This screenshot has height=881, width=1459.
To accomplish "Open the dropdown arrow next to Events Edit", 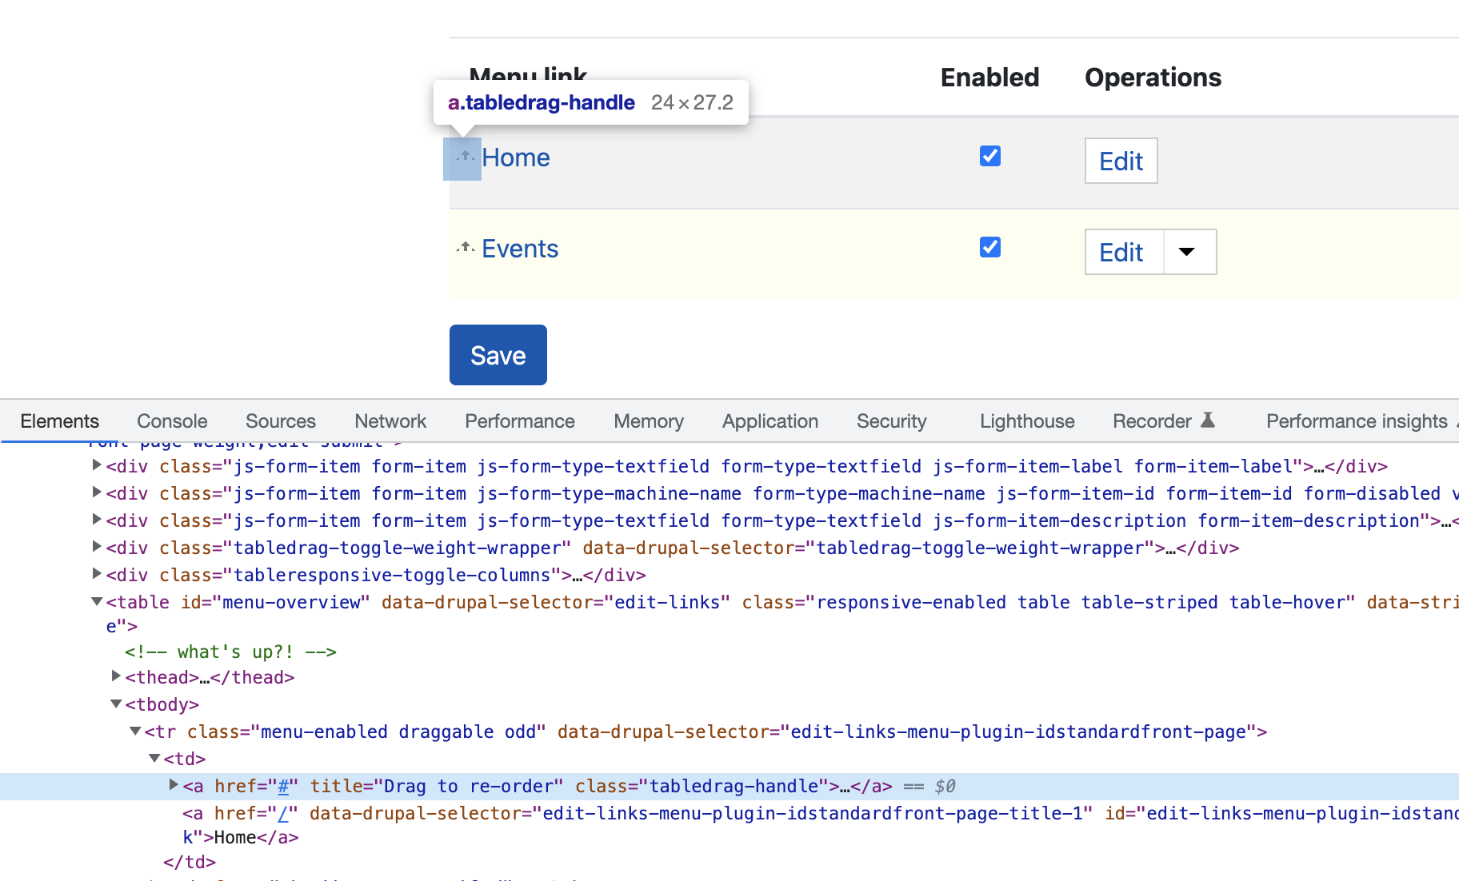I will click(x=1187, y=252).
